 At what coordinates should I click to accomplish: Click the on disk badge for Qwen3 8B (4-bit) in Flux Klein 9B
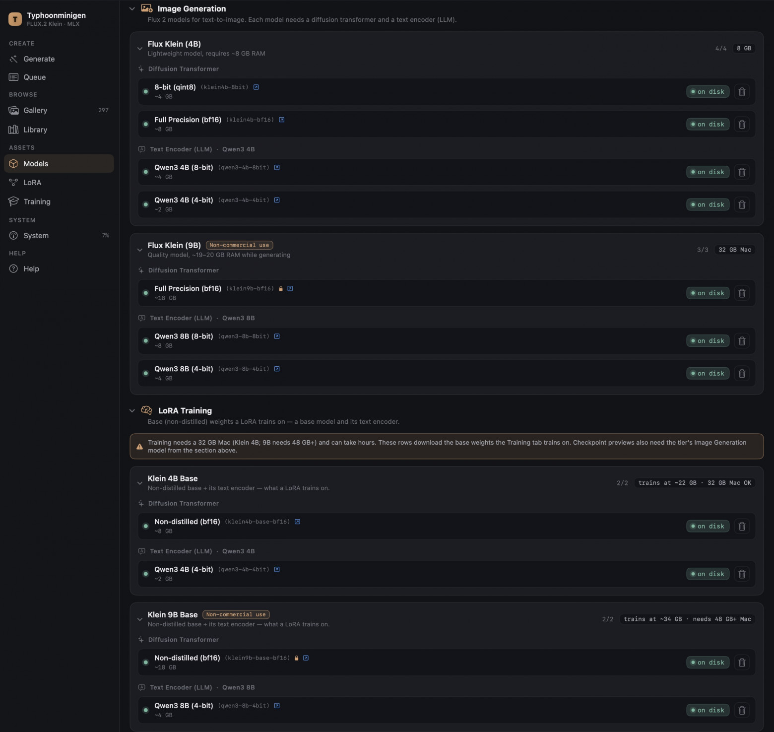[708, 374]
